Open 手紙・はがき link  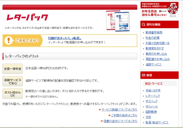[153, 91]
